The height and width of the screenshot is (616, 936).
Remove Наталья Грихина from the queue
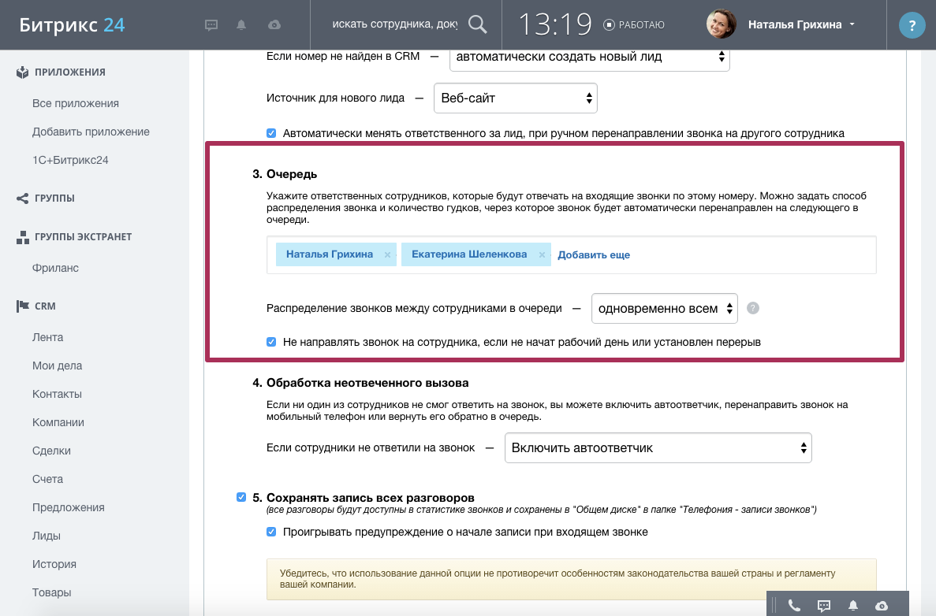coord(387,254)
